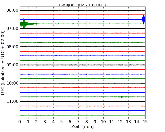Click the plot title BW.RJOB..HHZ 2016-10-03
This screenshot has height=132, width=165.
click(82, 5)
